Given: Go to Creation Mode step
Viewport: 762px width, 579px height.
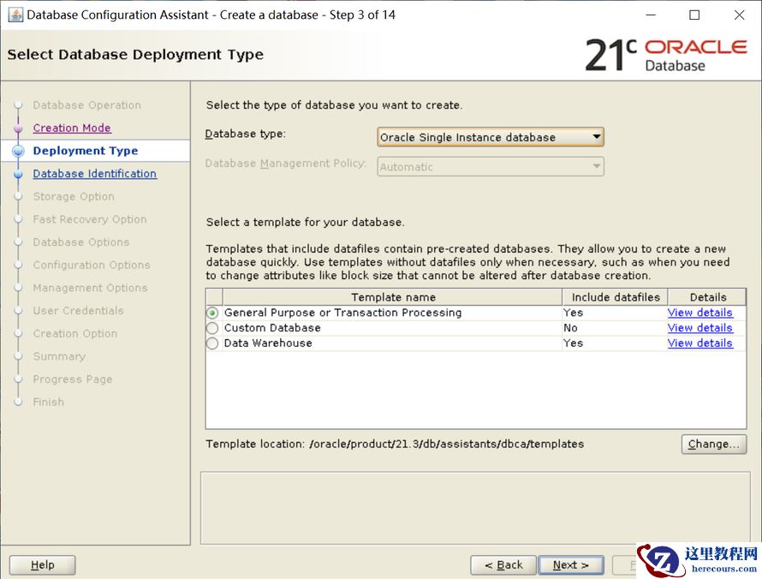Looking at the screenshot, I should click(72, 128).
